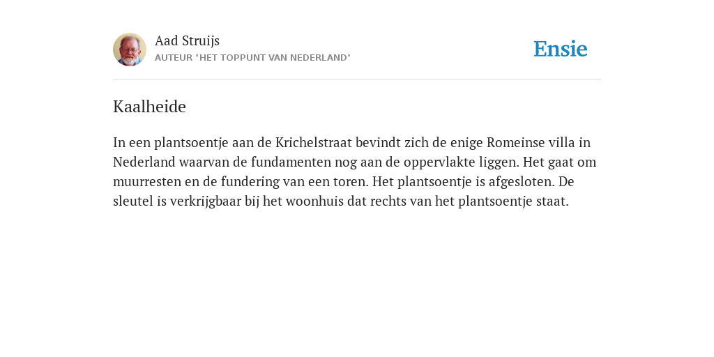The height and width of the screenshot is (357, 714).
Task: Click the word Krichelstraat in the paragraph
Action: coord(314,142)
